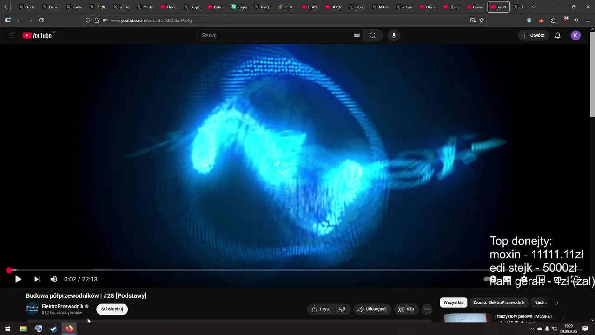
Task: Switch to the Imgur tab
Action: pyautogui.click(x=239, y=7)
